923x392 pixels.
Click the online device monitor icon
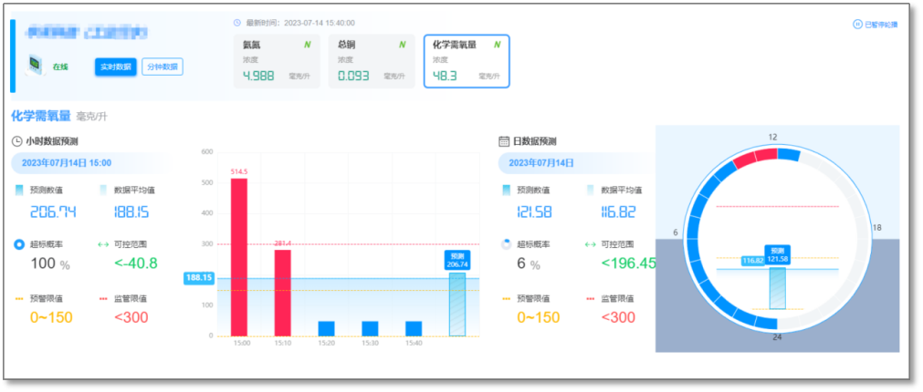click(36, 66)
